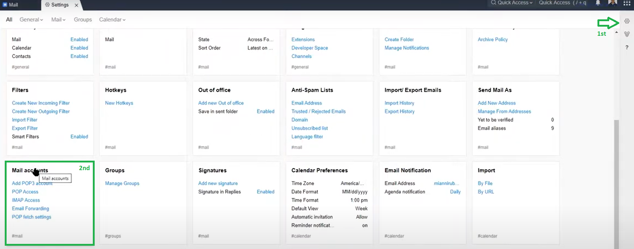Click the notification bell icon
Viewport: 634px width, 249px height.
598,3
